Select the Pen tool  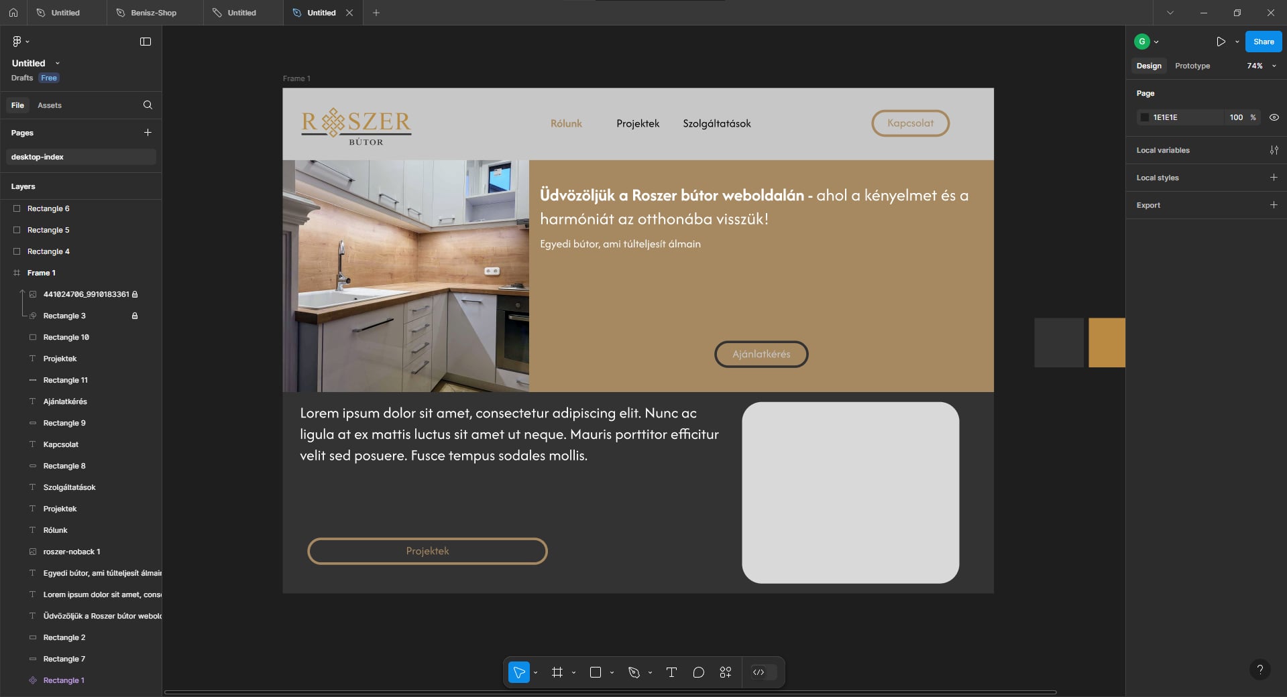(x=634, y=672)
